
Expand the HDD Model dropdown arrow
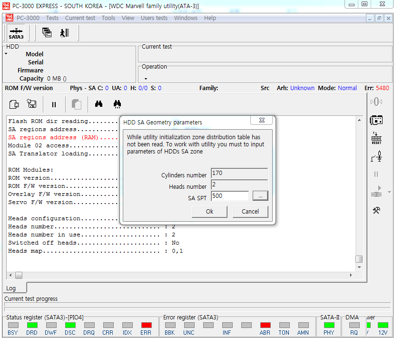tap(6, 54)
